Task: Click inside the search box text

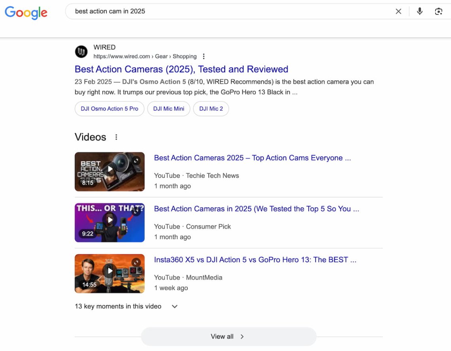Action: [110, 11]
